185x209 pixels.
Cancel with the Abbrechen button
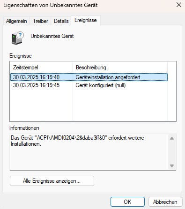coord(165,202)
